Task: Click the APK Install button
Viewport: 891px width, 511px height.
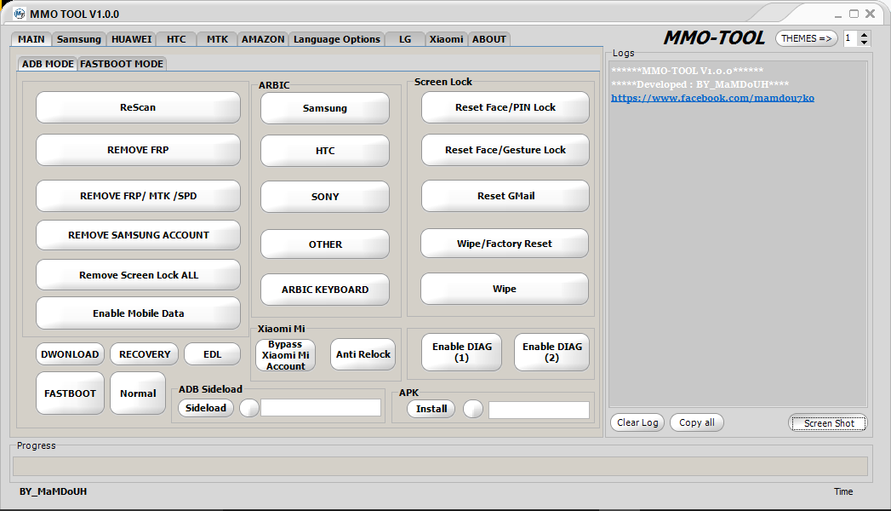Action: click(431, 409)
